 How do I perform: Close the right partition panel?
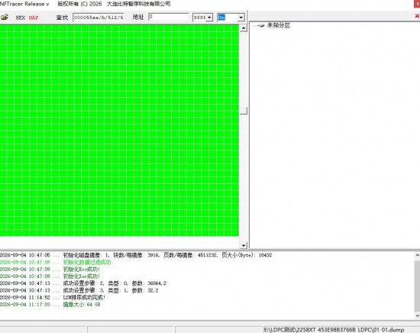pyautogui.click(x=417, y=16)
